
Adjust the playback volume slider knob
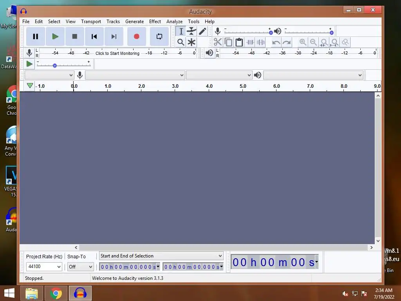click(x=331, y=33)
